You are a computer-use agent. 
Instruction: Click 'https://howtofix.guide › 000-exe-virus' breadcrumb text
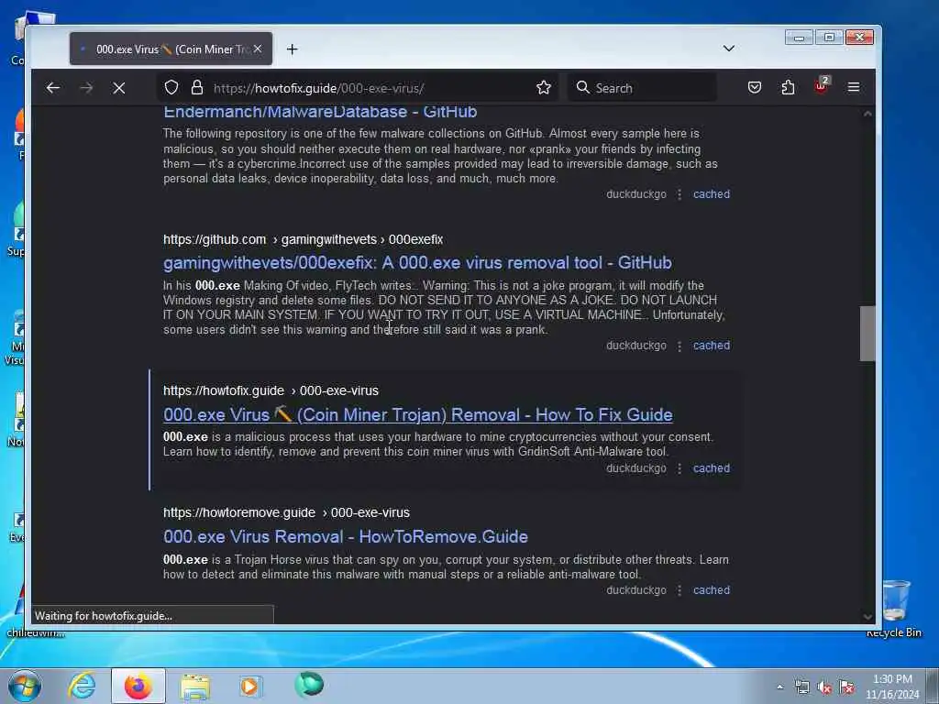point(271,390)
